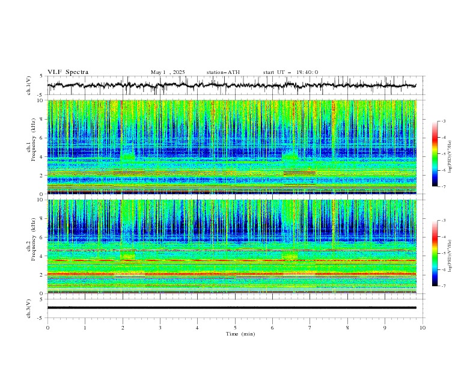This screenshot has width=476, height=368.
Task: Click time axis tick label '10'
Action: [423, 328]
